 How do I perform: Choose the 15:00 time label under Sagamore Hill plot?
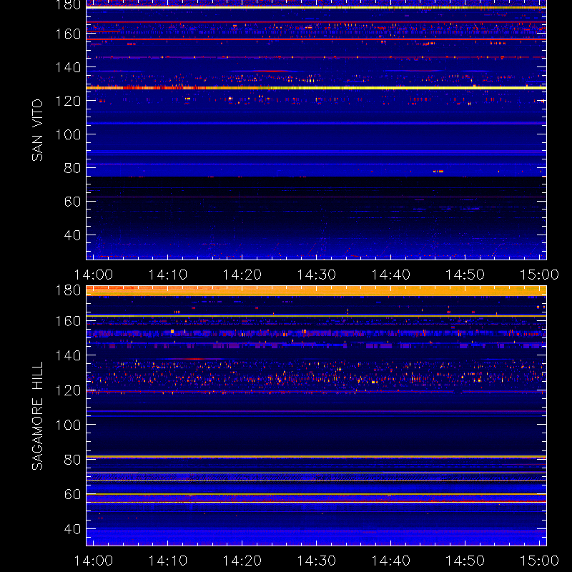tap(539, 561)
